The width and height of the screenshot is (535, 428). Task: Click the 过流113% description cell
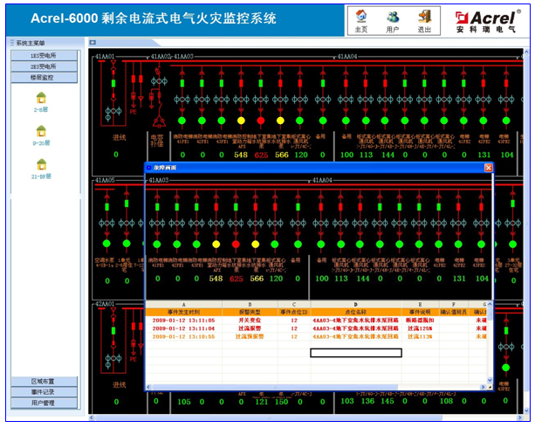(x=420, y=337)
